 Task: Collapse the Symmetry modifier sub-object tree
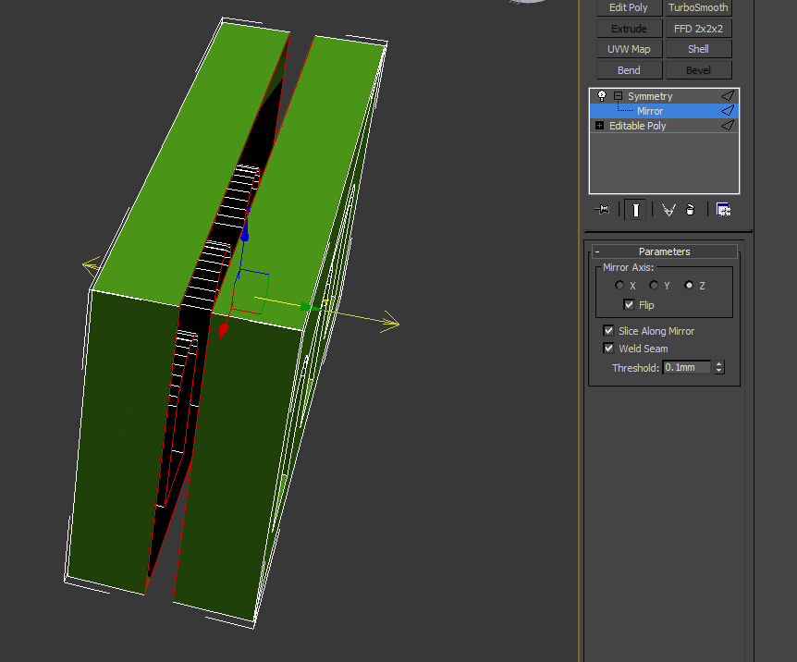618,95
